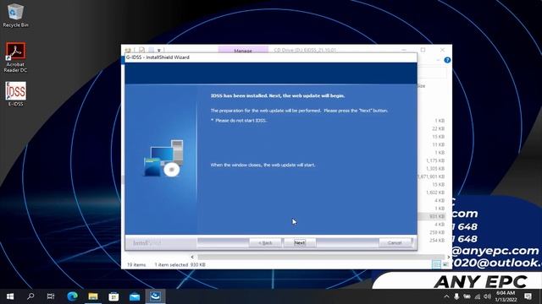
Task: Open the Recycle Bin desktop icon
Action: [x=15, y=15]
